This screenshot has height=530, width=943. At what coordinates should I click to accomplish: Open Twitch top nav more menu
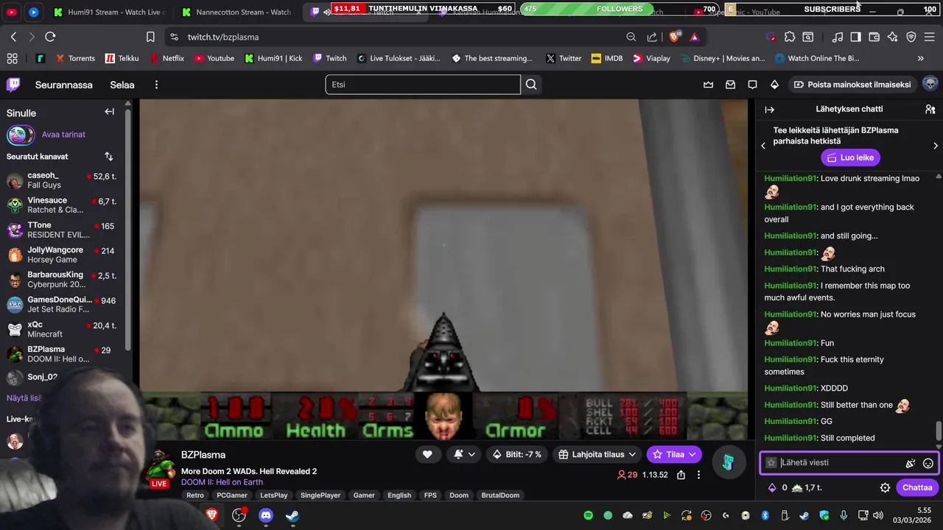(x=156, y=85)
